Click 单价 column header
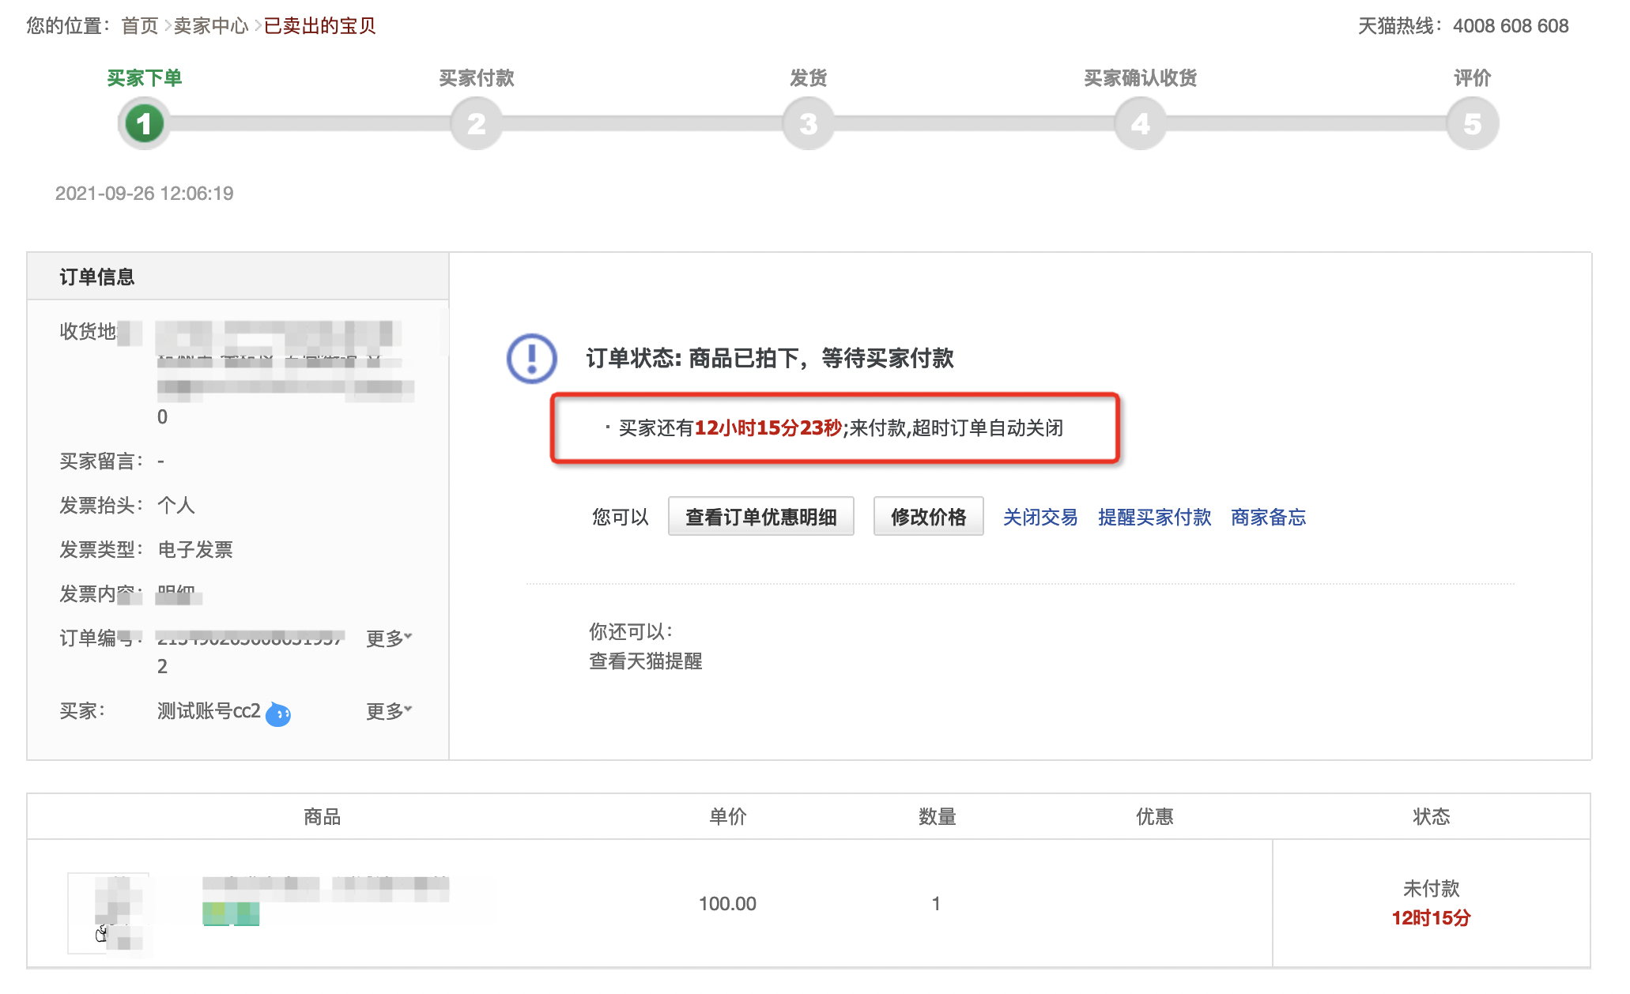 point(727,816)
